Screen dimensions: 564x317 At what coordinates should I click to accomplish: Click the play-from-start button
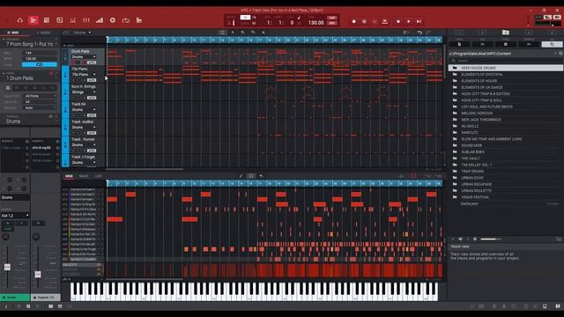pyautogui.click(x=419, y=21)
